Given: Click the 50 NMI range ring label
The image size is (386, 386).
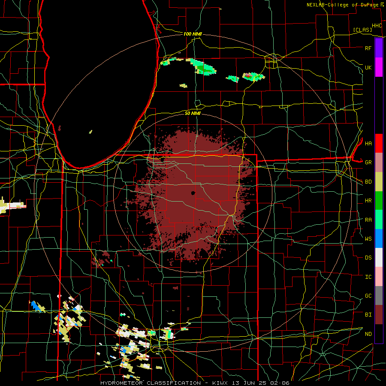Looking at the screenshot, I should [193, 113].
